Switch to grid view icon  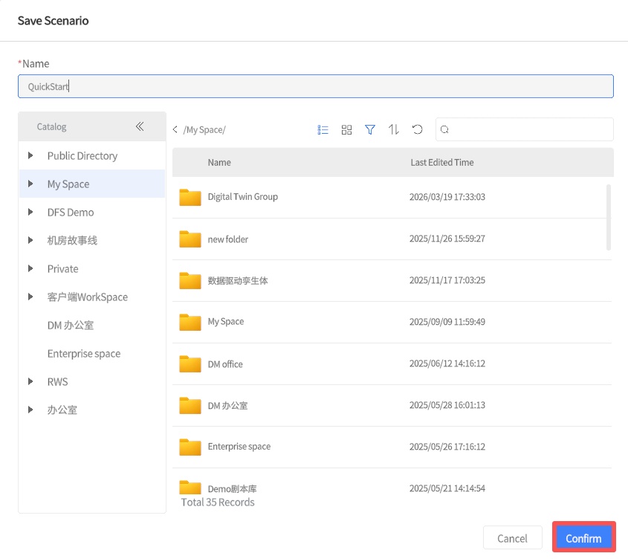coord(346,129)
